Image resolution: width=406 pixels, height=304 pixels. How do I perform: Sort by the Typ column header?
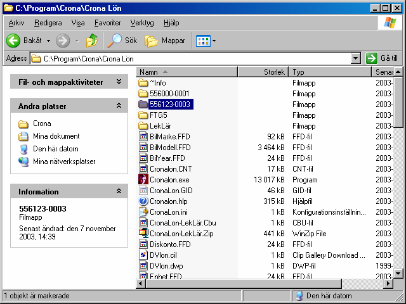click(x=330, y=72)
